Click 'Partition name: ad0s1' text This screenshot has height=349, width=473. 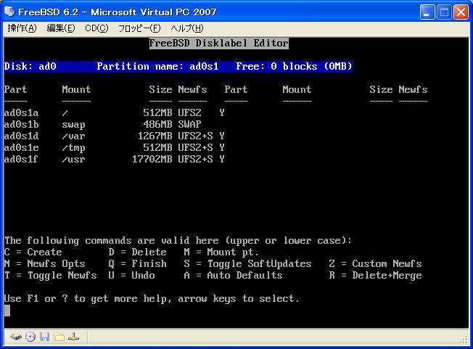[157, 66]
